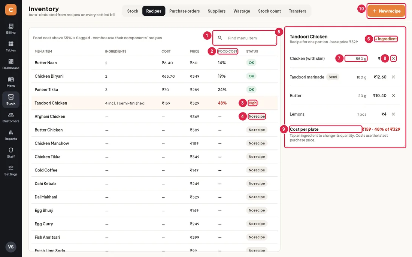Remove Butter ingredient from recipe

tap(393, 96)
